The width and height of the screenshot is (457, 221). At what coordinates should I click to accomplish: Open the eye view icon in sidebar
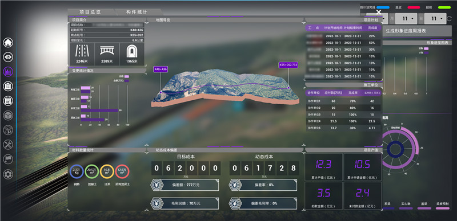pyautogui.click(x=8, y=57)
